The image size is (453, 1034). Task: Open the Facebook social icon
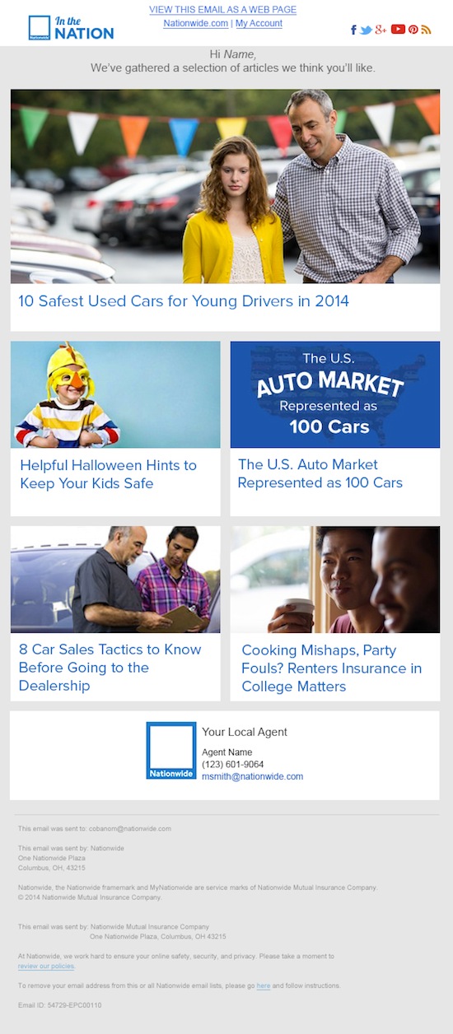(353, 30)
